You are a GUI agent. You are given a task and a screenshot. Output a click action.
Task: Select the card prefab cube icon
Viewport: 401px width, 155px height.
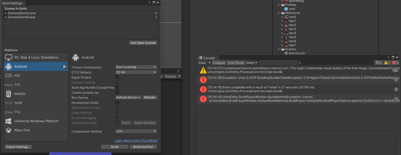286,9
